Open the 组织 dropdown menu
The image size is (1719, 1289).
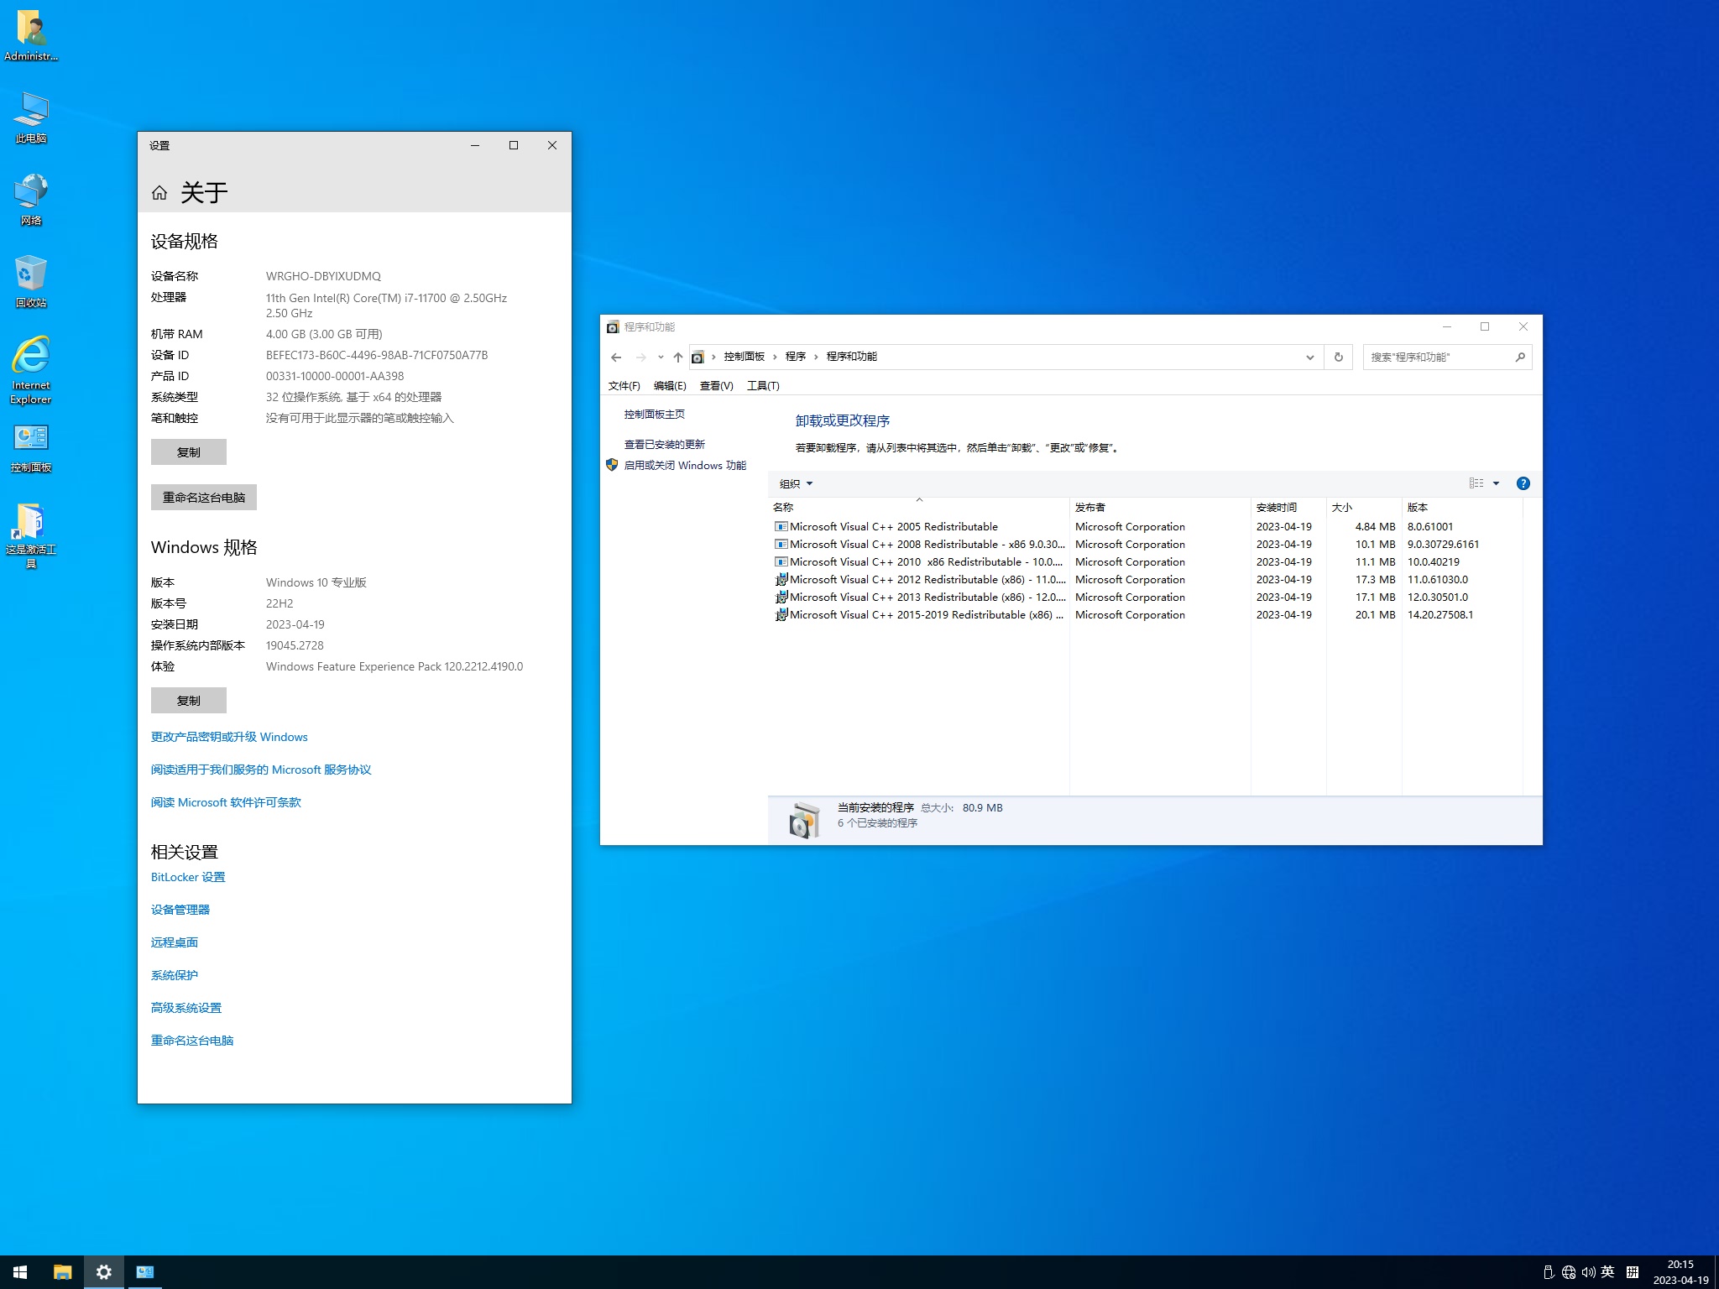point(796,483)
